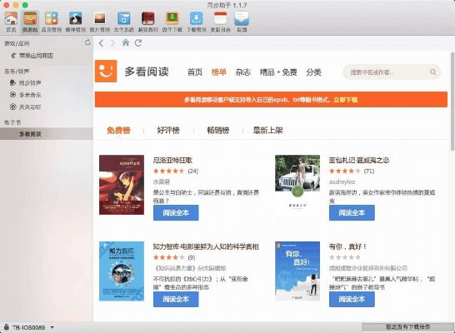Open 榜单 in 多看阅读 navigation
455x333 pixels.
coord(219,72)
